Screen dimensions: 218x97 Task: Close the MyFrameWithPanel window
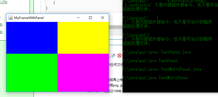point(102,18)
